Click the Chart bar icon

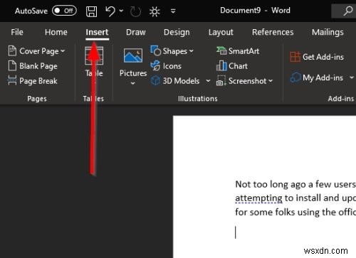(221, 65)
